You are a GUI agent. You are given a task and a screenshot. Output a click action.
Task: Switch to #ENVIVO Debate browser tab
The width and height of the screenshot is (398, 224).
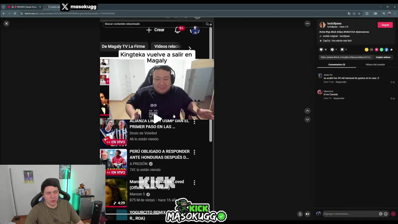(24, 7)
